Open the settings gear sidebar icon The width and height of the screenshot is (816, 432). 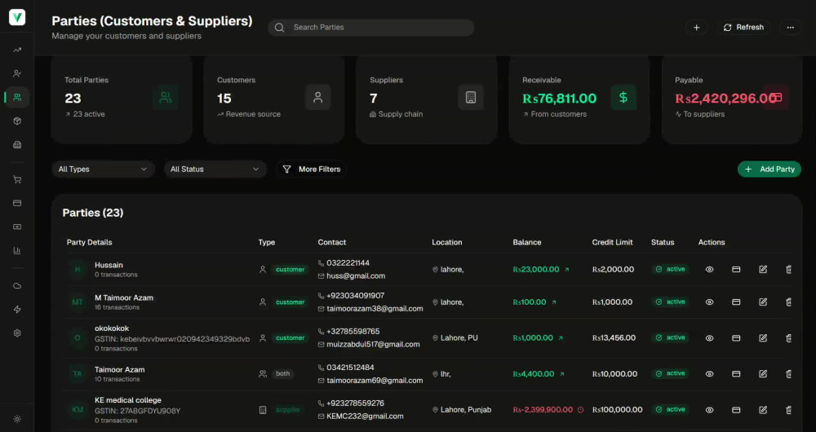pos(17,333)
